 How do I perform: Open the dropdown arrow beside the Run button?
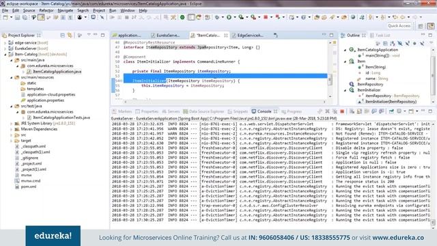click(235, 17)
